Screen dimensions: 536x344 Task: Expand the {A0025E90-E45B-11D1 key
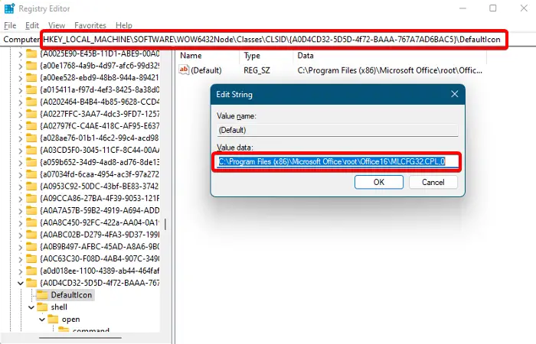tap(20, 54)
